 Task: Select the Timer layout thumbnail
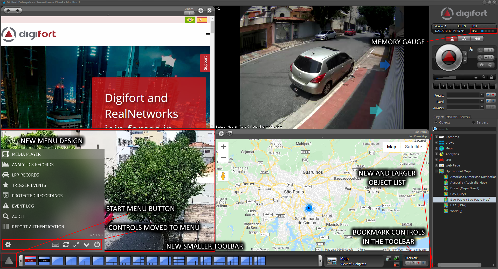pyautogui.click(x=44, y=260)
